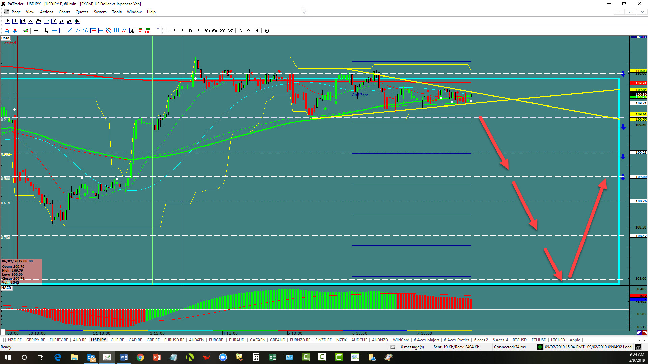Screen dimensions: 648x364
Task: Switch to the WildCard tab
Action: pyautogui.click(x=401, y=340)
